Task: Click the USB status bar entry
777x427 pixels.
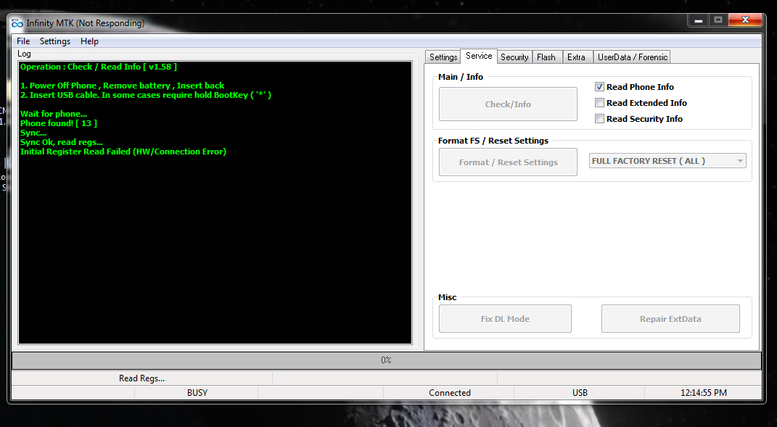Action: 580,392
